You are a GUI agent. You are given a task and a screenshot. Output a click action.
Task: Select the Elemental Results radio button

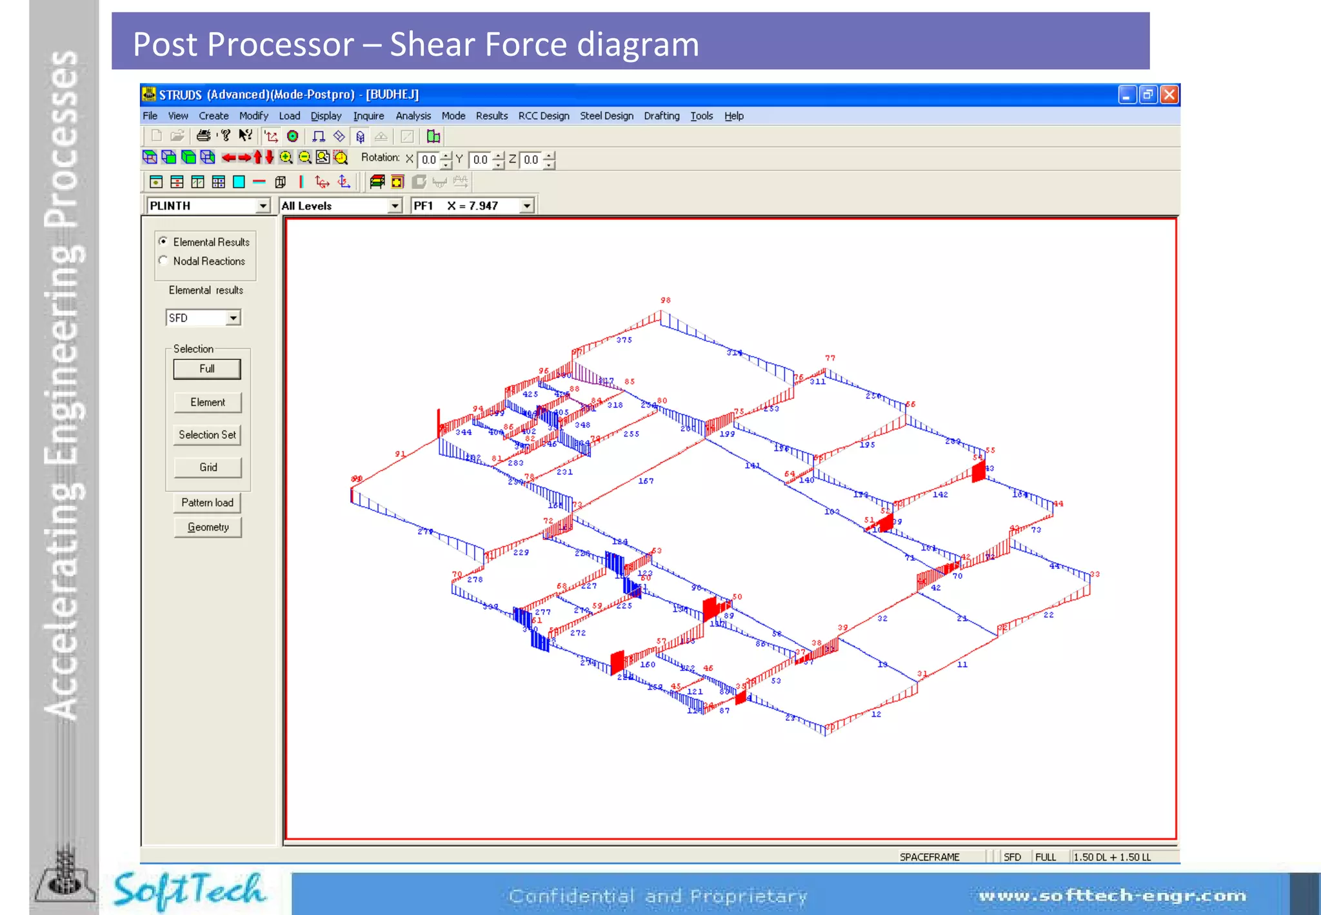tap(163, 241)
